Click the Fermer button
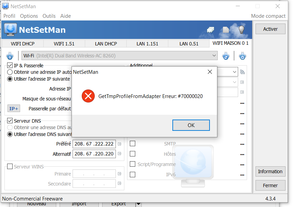 pyautogui.click(x=271, y=185)
